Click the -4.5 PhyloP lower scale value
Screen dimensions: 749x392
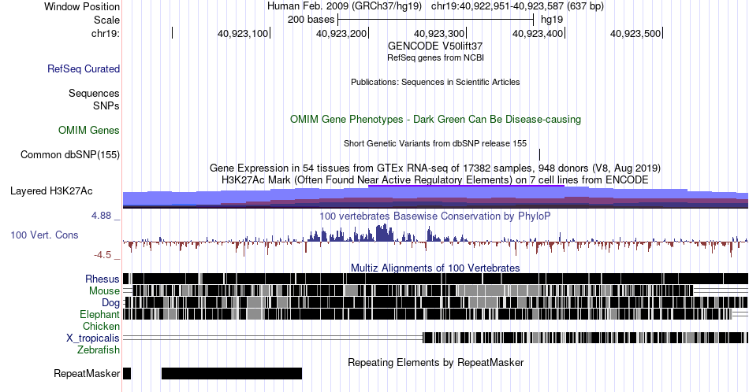point(102,255)
